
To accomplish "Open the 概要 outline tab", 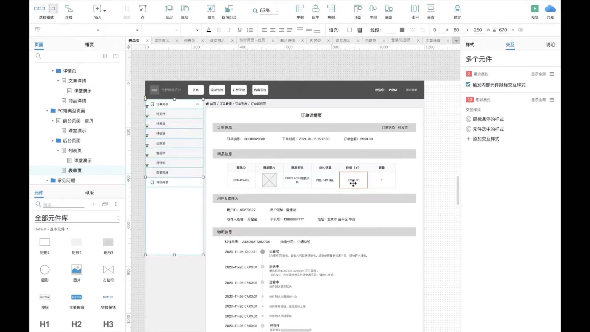I will point(89,45).
